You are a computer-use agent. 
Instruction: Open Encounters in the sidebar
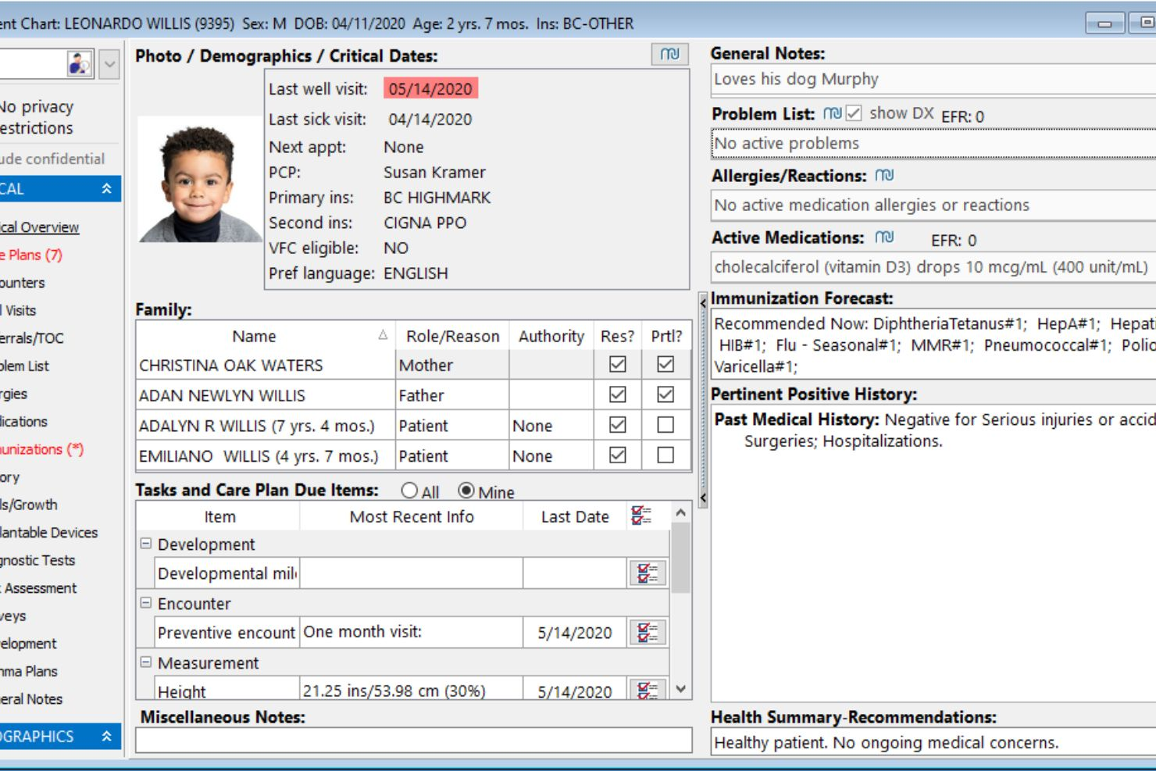coord(23,283)
